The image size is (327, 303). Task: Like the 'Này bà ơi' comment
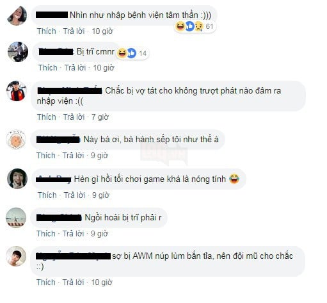(x=46, y=155)
